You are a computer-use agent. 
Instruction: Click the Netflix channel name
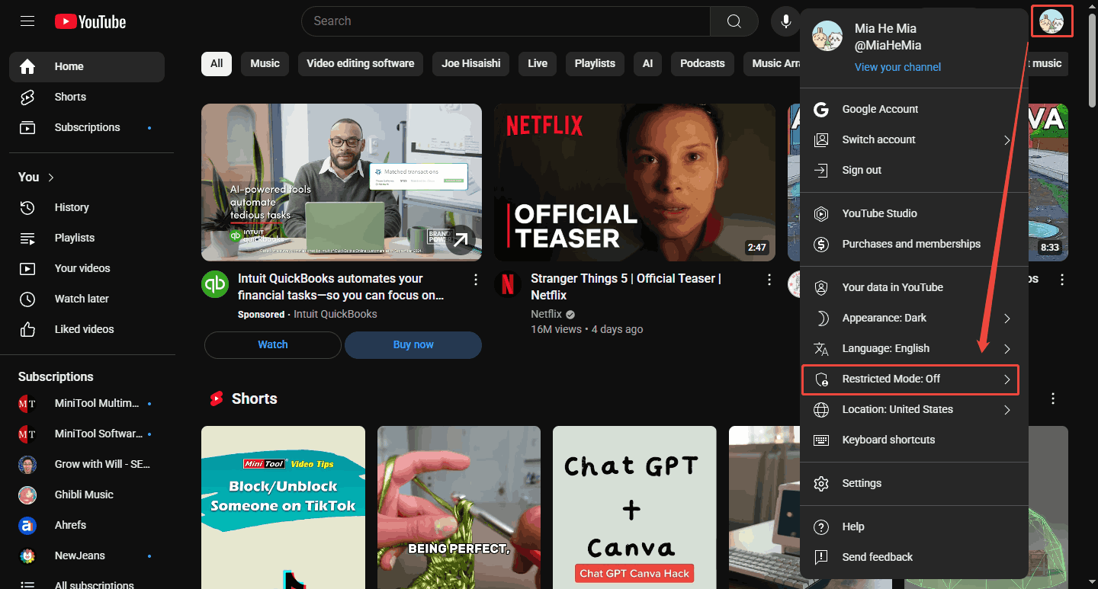click(x=546, y=314)
